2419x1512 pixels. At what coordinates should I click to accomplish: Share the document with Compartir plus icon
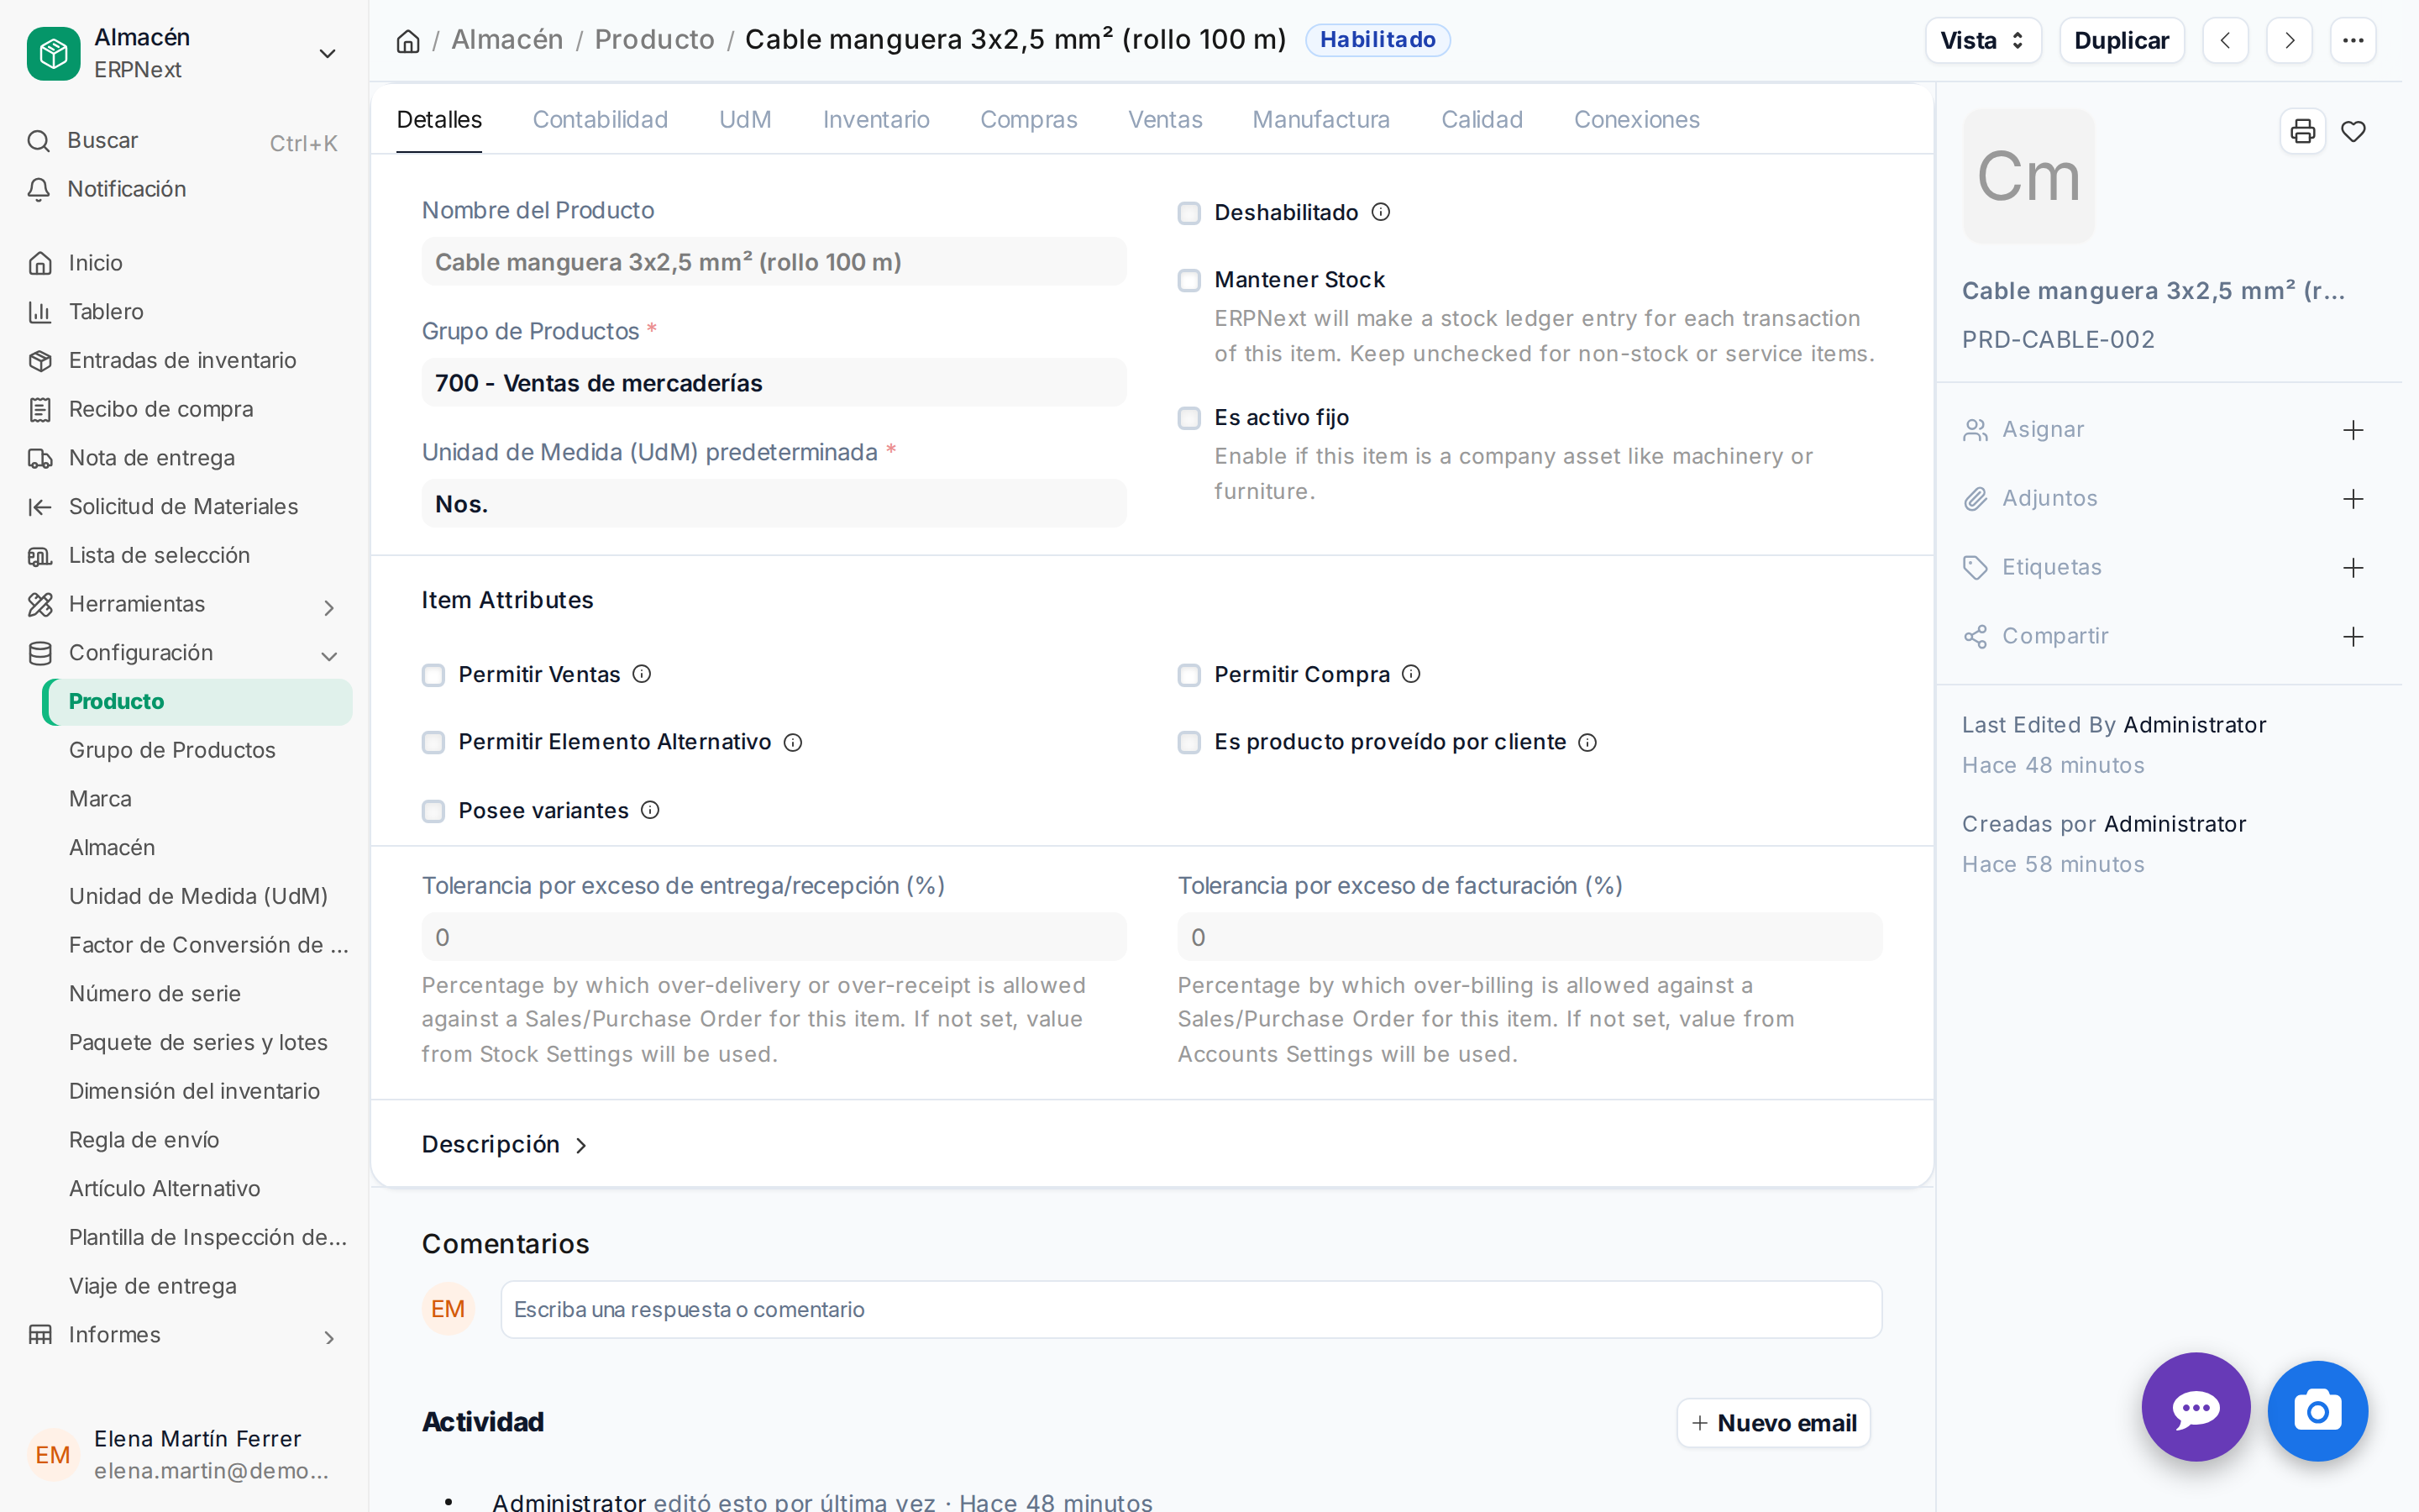pyautogui.click(x=2353, y=637)
